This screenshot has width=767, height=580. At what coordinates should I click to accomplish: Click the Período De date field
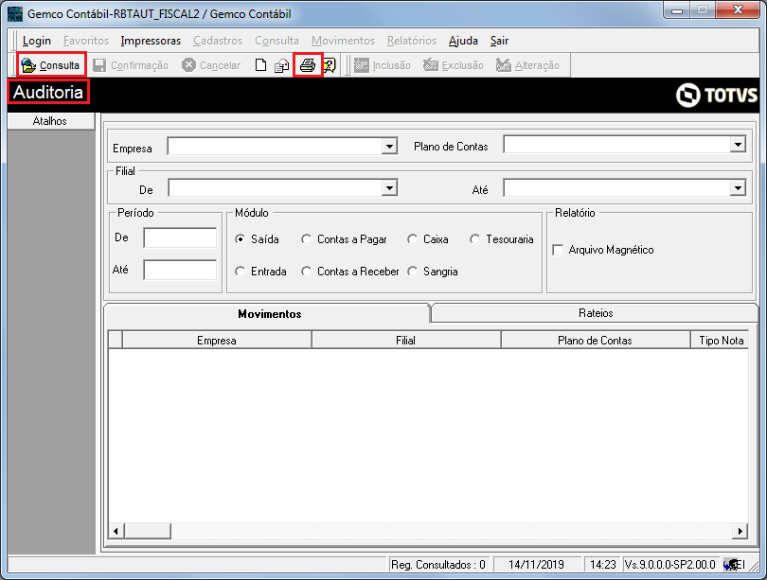tap(180, 238)
